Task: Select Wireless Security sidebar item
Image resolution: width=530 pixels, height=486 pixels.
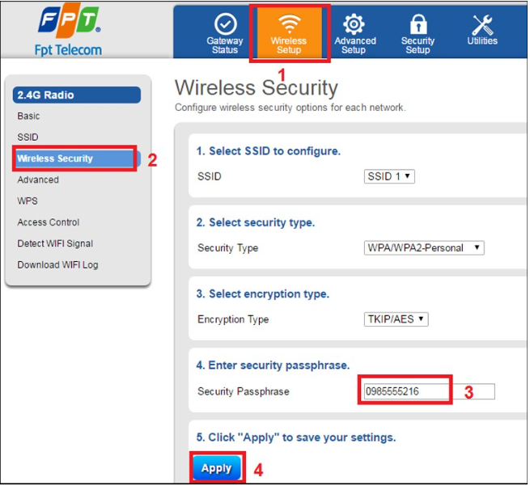Action: point(55,158)
